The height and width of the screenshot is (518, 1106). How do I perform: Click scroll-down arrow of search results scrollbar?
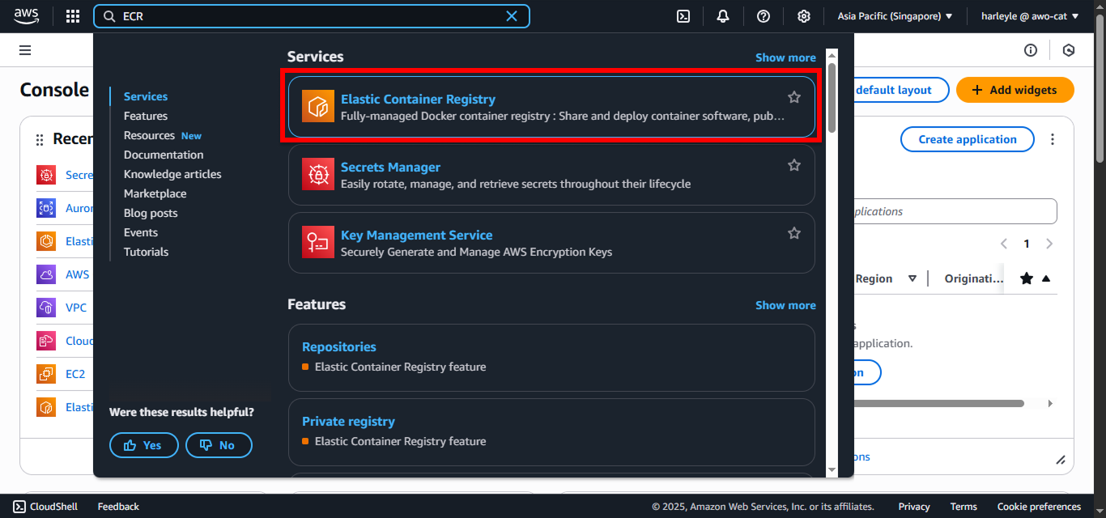pyautogui.click(x=832, y=469)
